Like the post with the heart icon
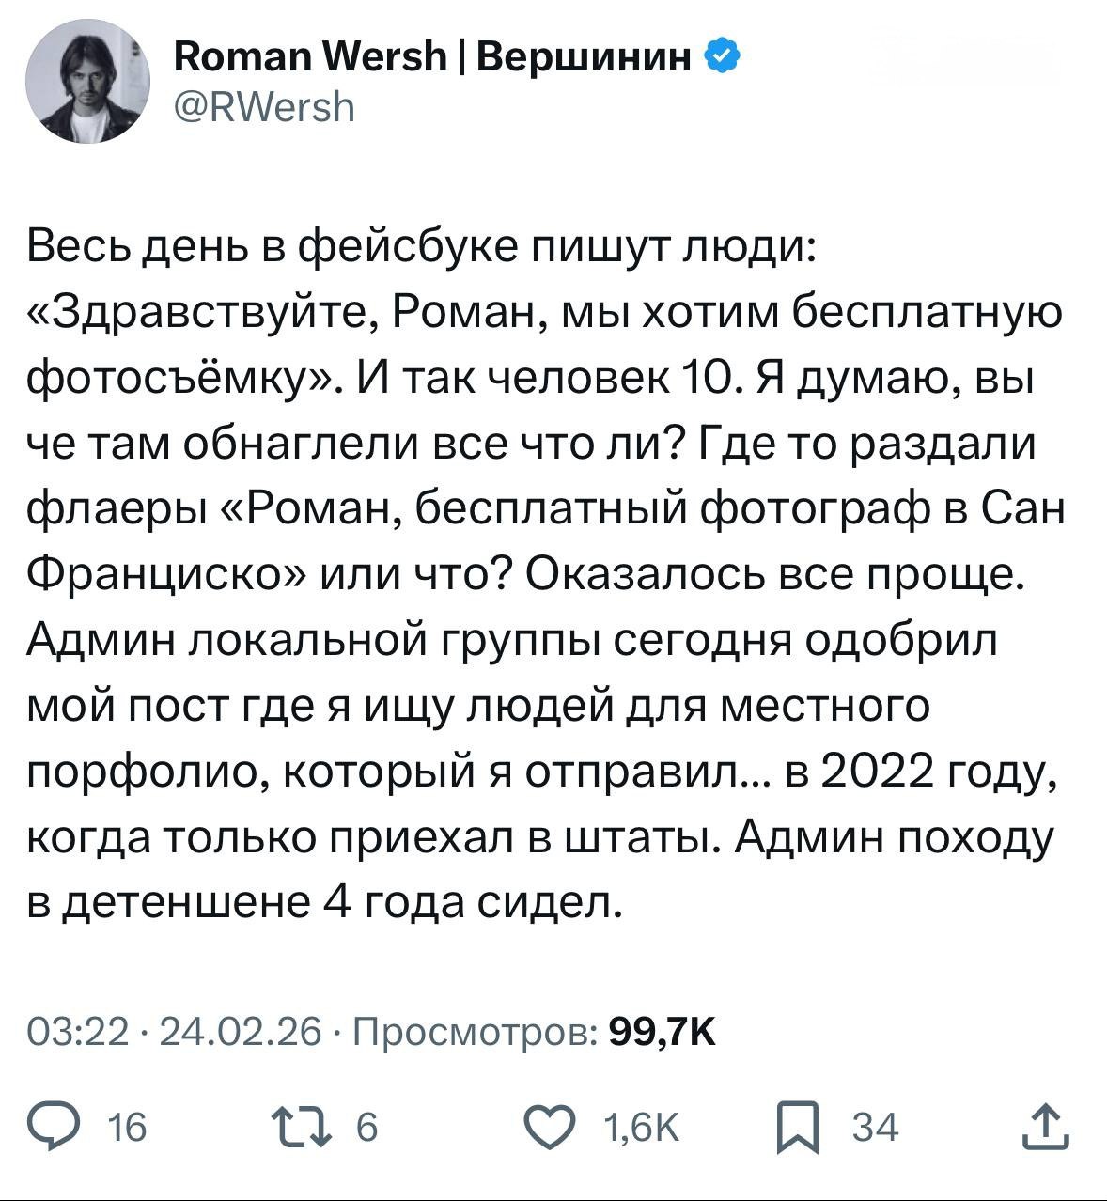The image size is (1107, 1201). pos(550,1126)
